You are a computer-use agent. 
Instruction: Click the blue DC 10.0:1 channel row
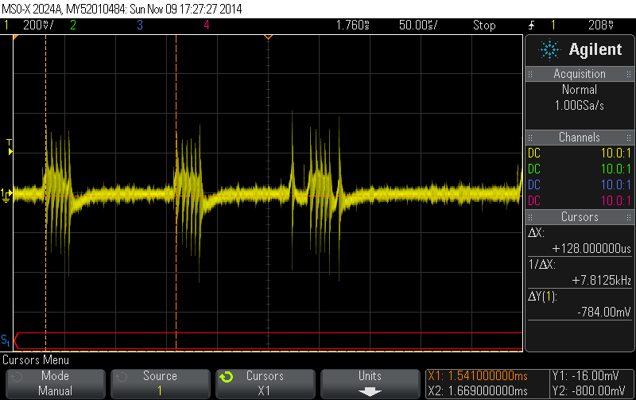(x=580, y=184)
